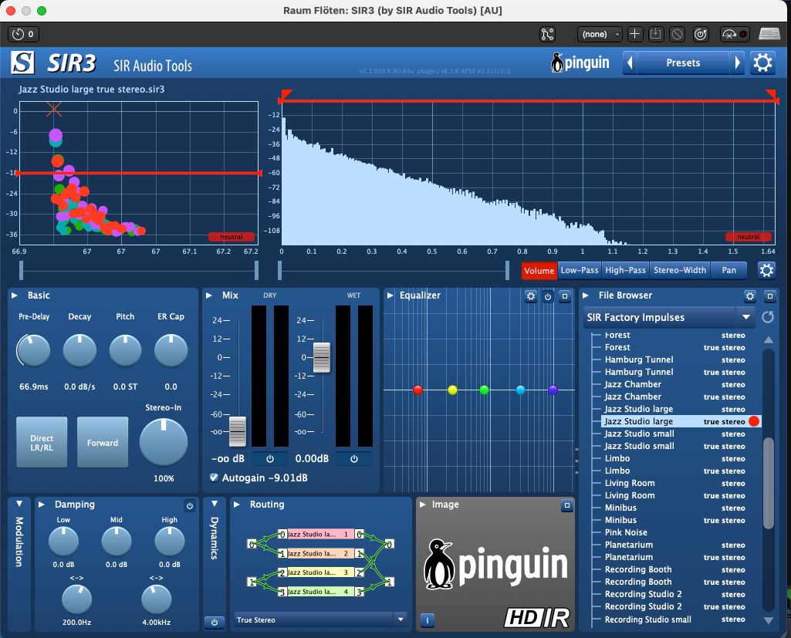
Task: Open the keyboard icon in host toolbar
Action: 769,34
